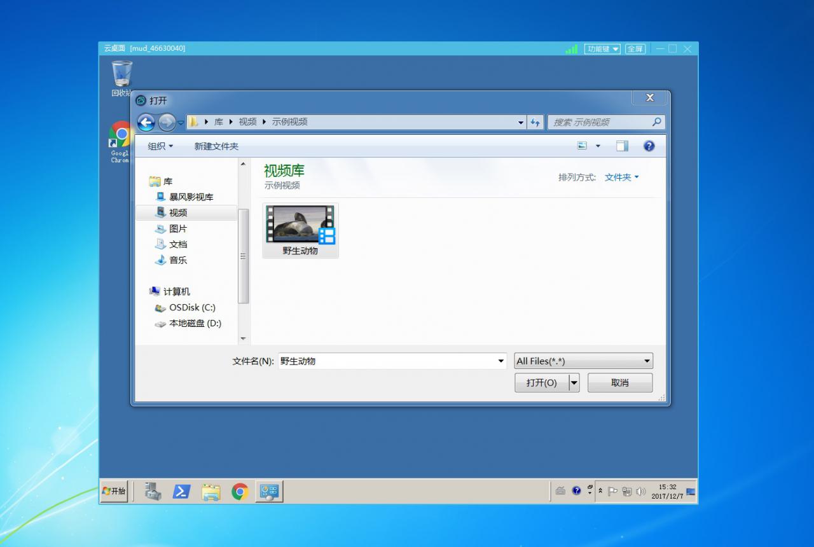
Task: Open Chrome from the taskbar
Action: point(240,491)
